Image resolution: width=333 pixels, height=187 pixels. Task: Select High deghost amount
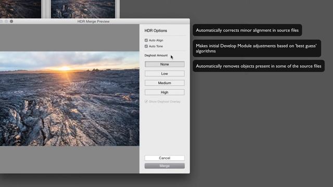point(164,92)
